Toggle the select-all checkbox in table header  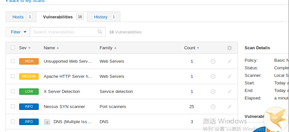(13, 48)
